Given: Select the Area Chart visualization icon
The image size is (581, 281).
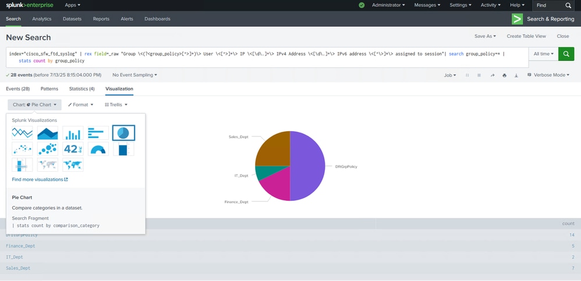Looking at the screenshot, I should pos(47,133).
